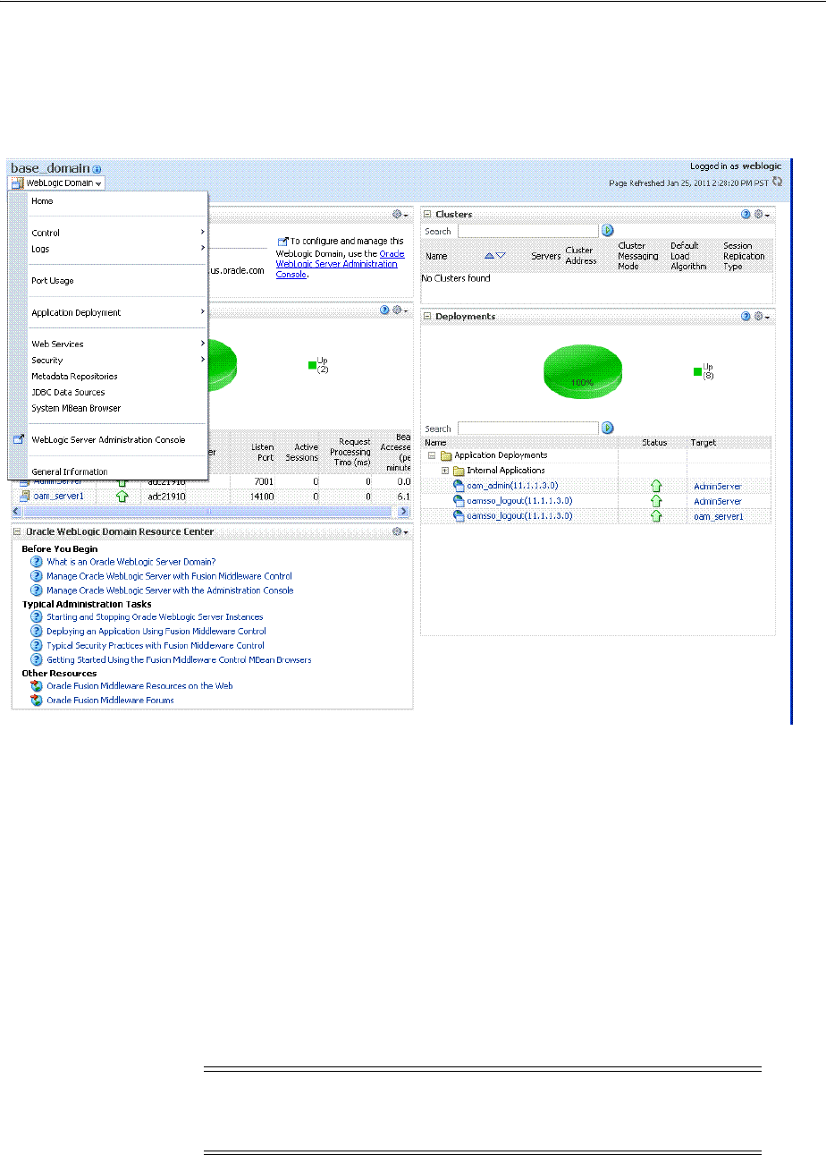Screen dimensions: 826x1155
Task: Click the oam_server1 up status arrow
Action: pos(122,497)
